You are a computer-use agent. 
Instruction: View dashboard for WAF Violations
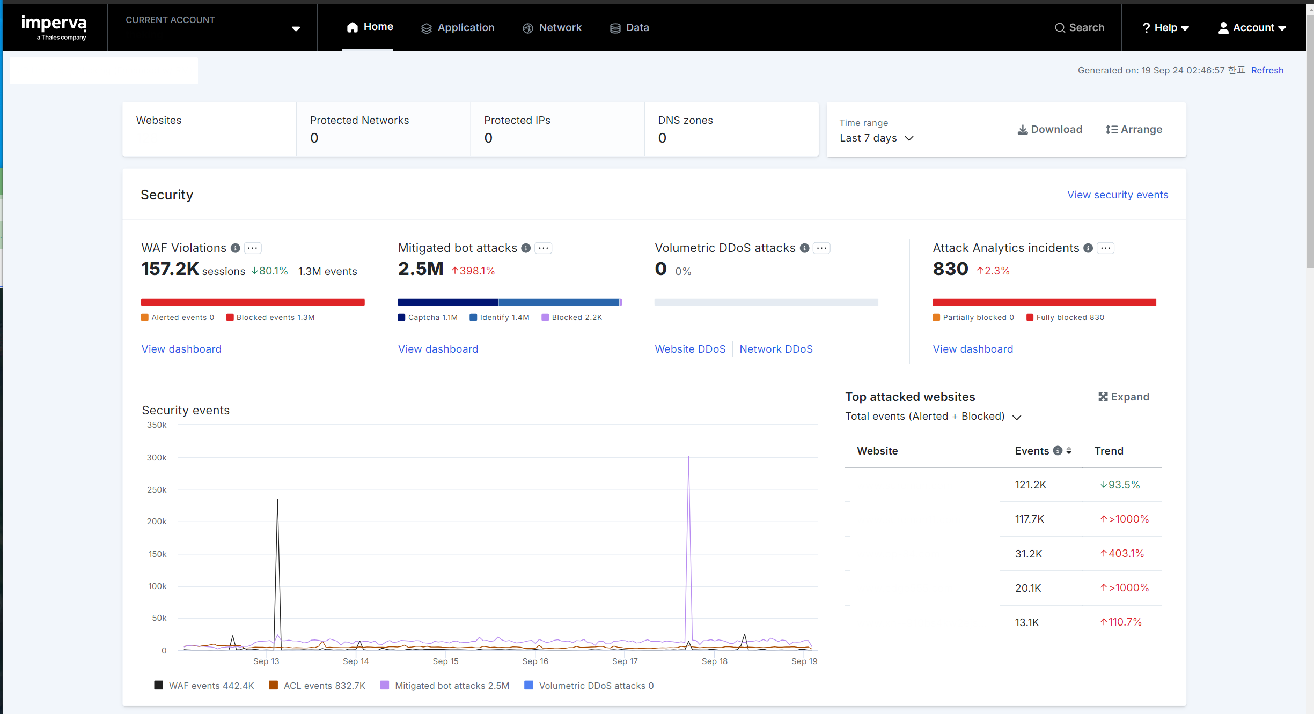click(x=181, y=349)
